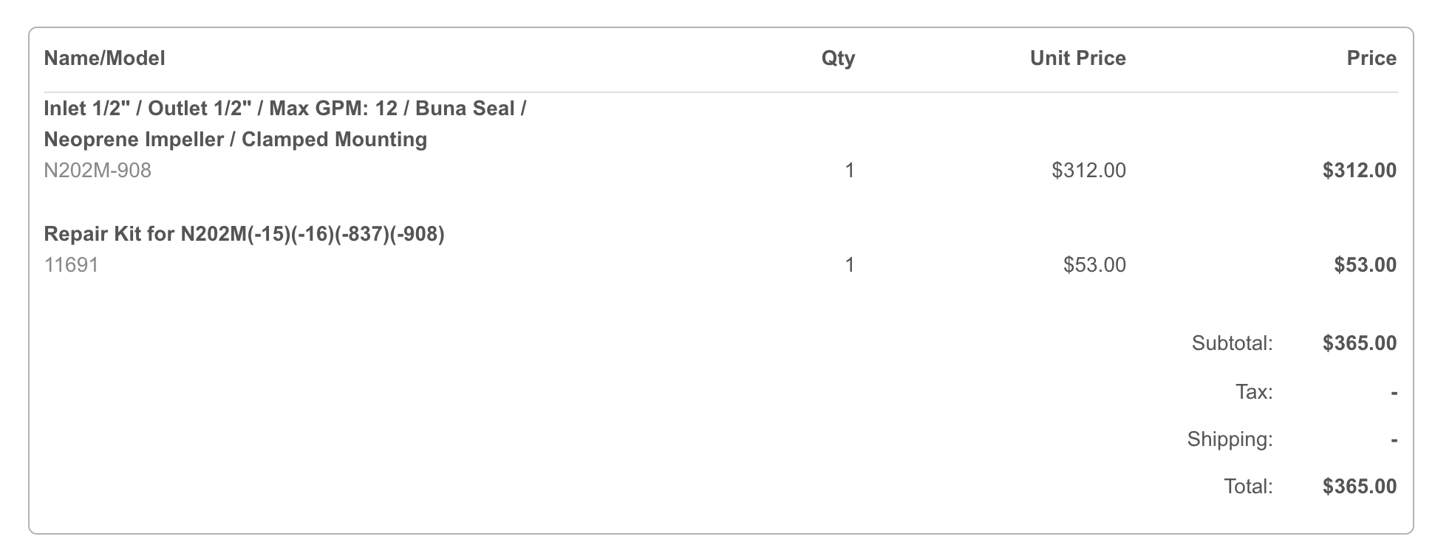Click the quantity 1 for N202M-908
1435x542 pixels.
pos(850,171)
